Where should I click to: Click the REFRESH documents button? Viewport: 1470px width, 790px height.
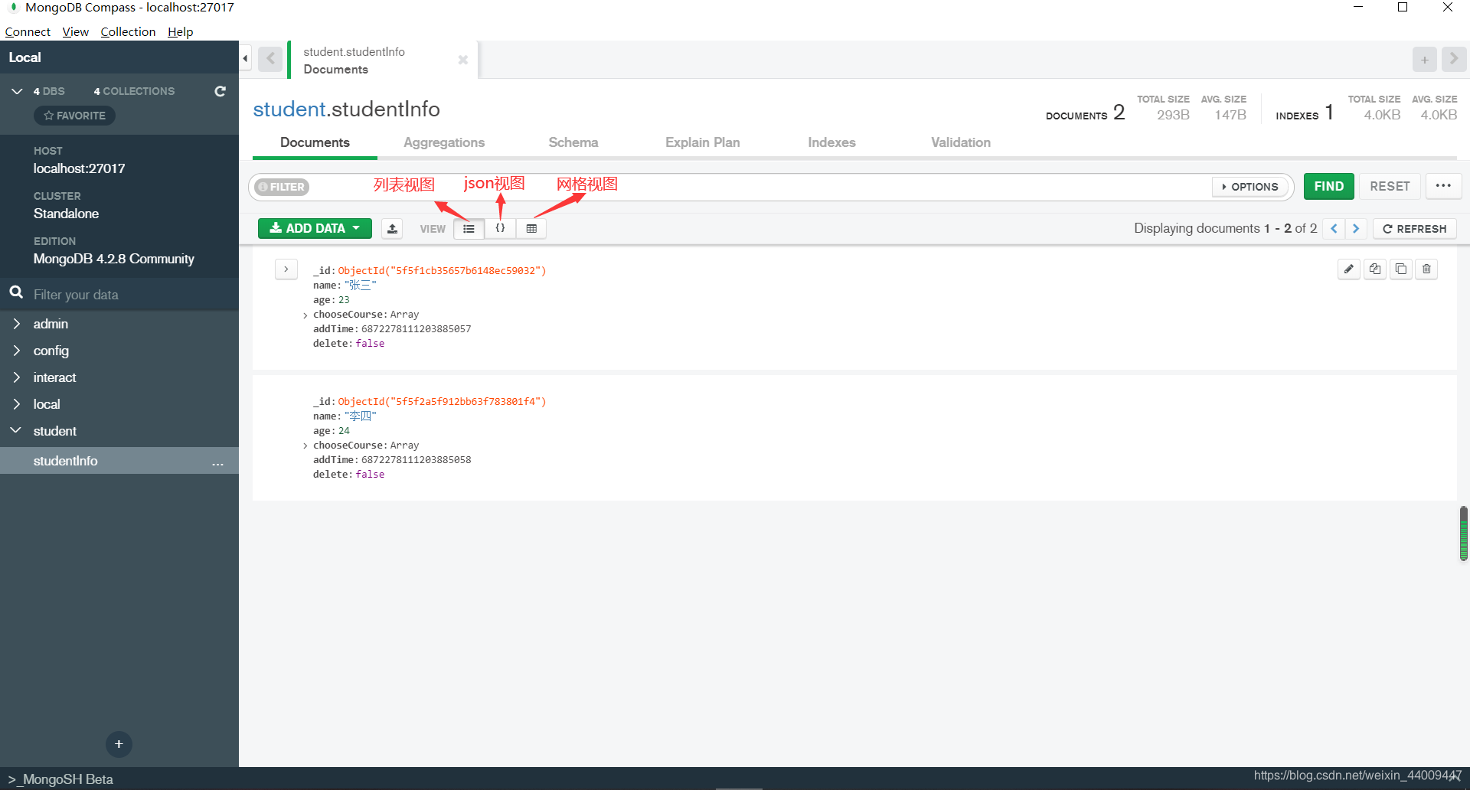(x=1415, y=228)
